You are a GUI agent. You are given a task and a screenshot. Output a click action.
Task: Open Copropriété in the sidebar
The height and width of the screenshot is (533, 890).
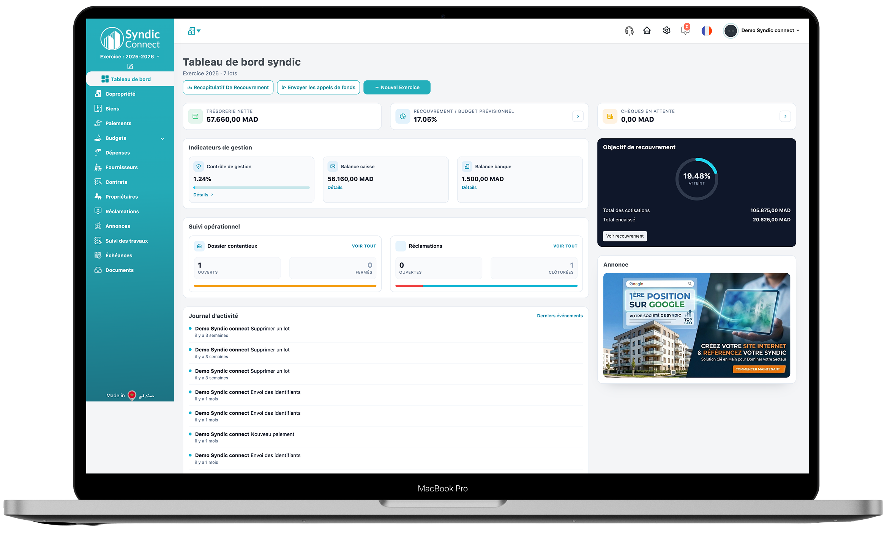(120, 94)
